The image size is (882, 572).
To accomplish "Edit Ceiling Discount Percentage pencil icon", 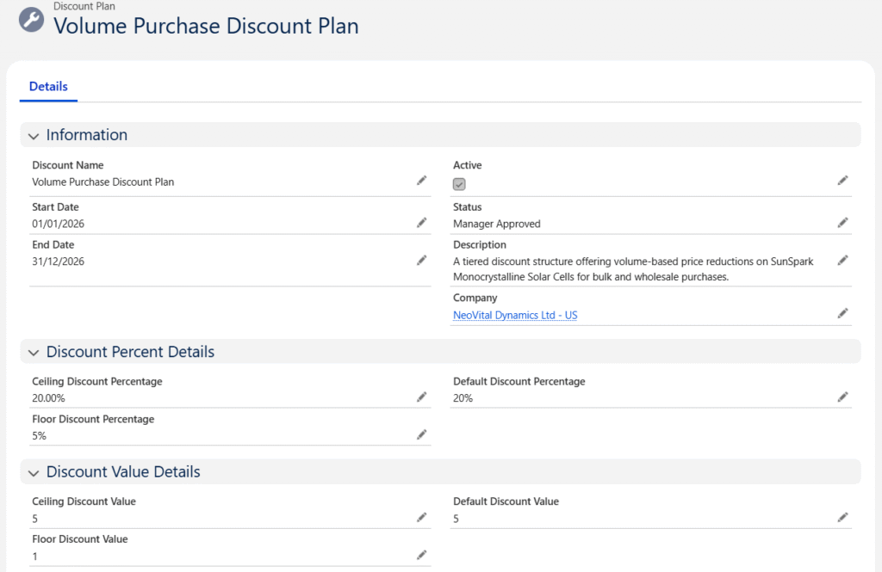I will 421,397.
